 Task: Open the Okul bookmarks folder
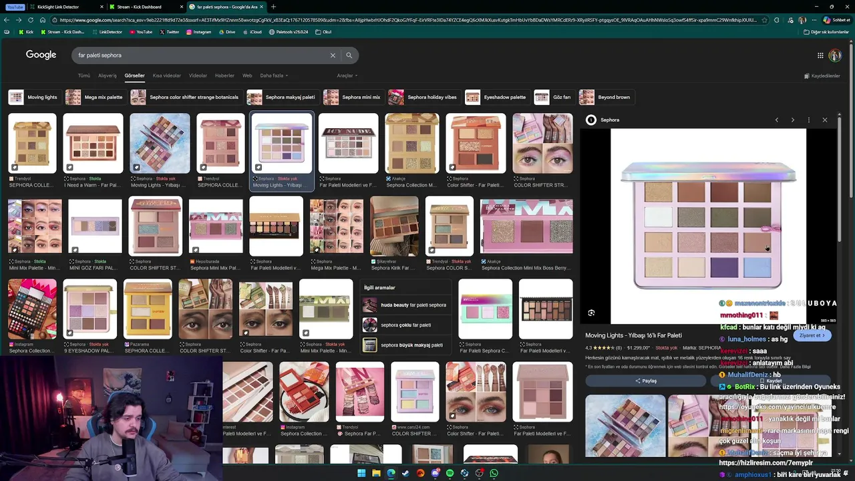click(x=323, y=32)
